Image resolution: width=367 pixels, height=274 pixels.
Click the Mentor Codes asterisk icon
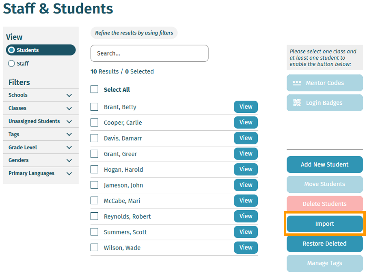coord(297,83)
